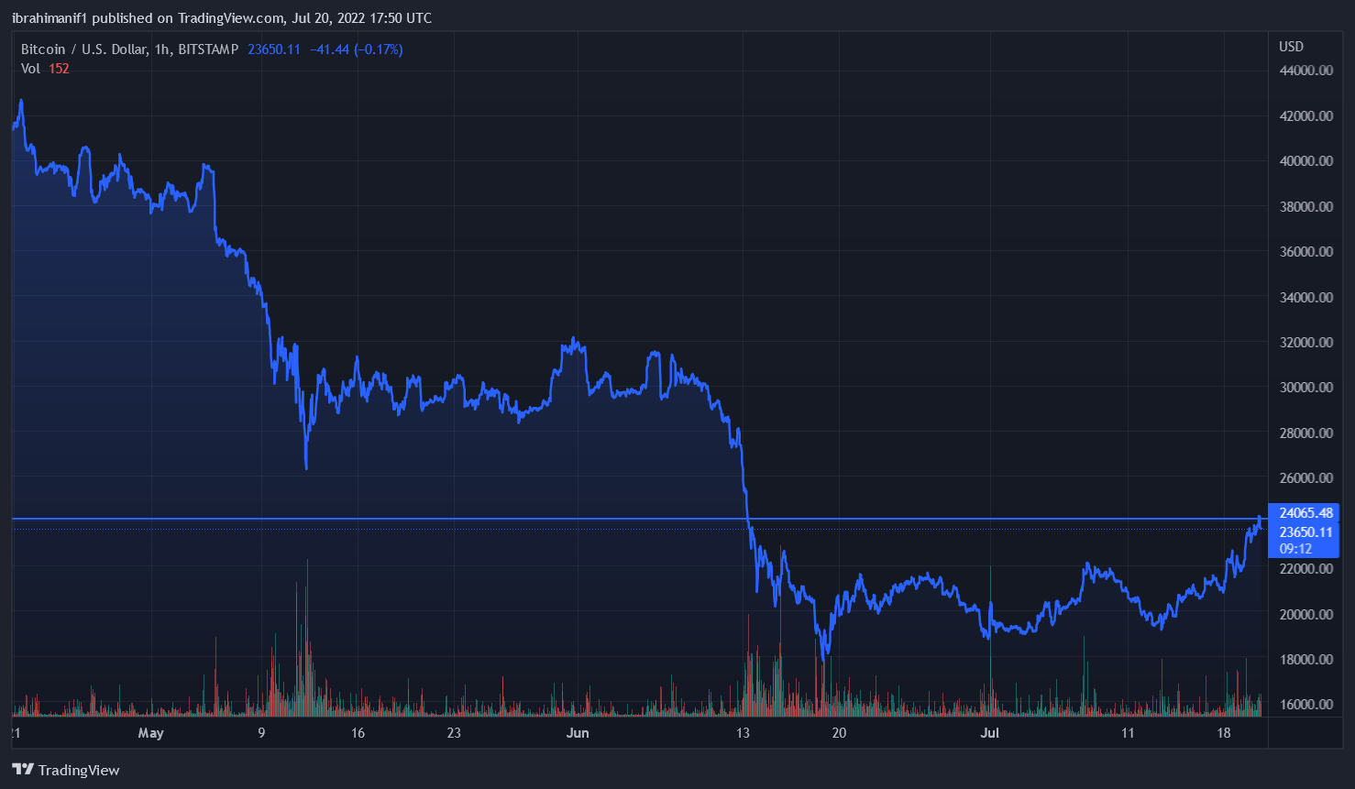This screenshot has width=1355, height=789.
Task: Click the 40000.00 price axis label
Action: pyautogui.click(x=1306, y=161)
